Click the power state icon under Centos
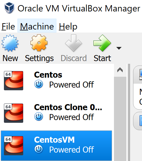 (x=39, y=84)
